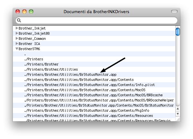This screenshot has width=193, height=139.
Task: Select the ./Printers row
Action: [x=94, y=59]
